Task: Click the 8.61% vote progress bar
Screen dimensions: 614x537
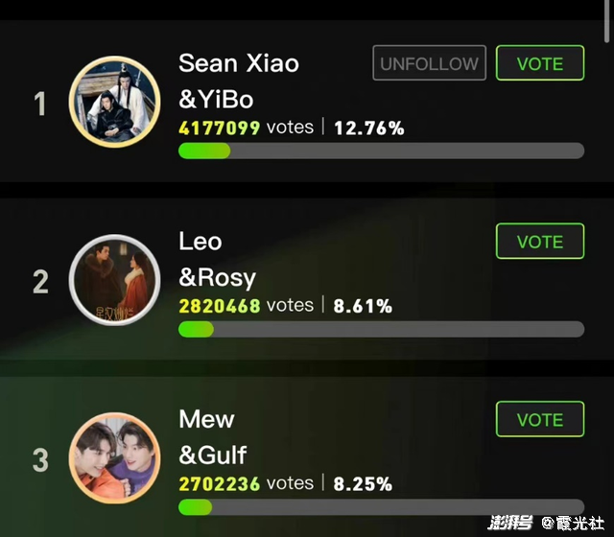Action: [x=381, y=329]
